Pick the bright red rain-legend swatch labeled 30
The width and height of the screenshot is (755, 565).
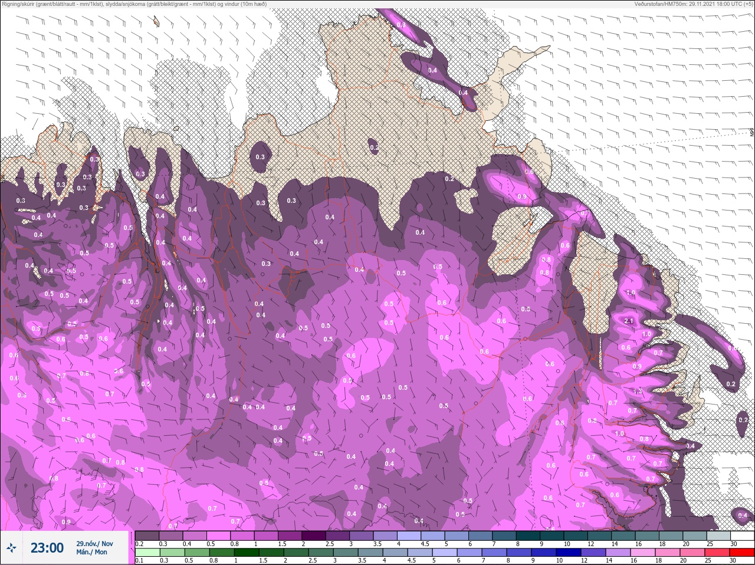point(741,553)
